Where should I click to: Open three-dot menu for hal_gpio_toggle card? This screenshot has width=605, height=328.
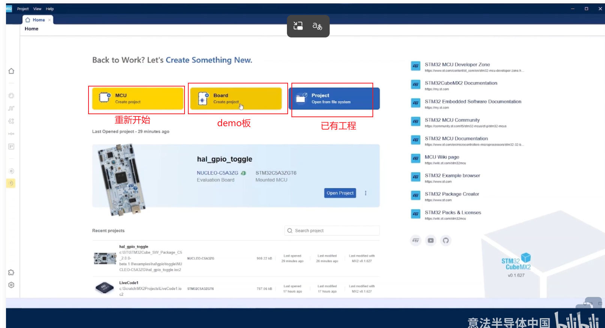366,193
